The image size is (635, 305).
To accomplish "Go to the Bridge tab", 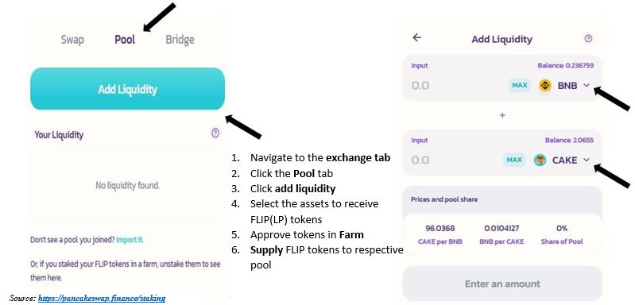I will (x=180, y=40).
